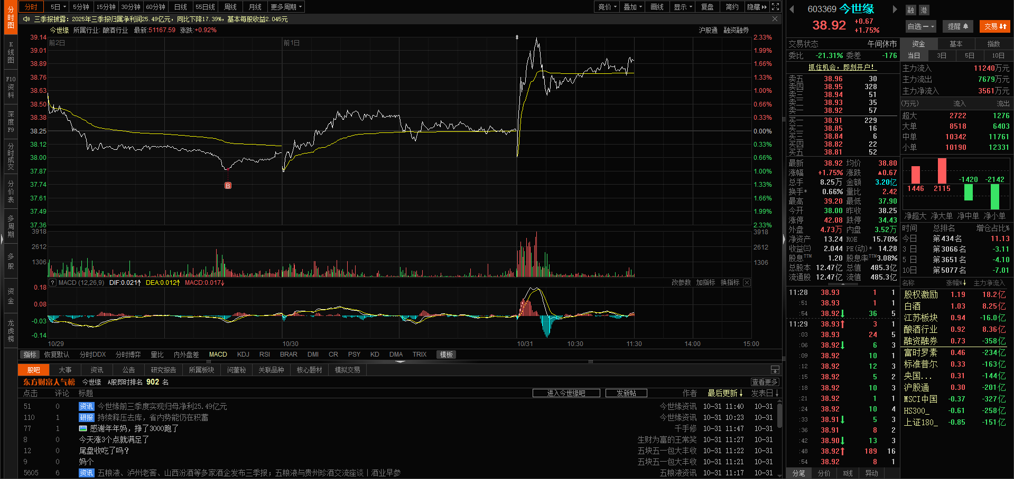Open 龙虎榜 in left sidebar
Viewport: 1014px width, 479px height.
pyautogui.click(x=11, y=331)
